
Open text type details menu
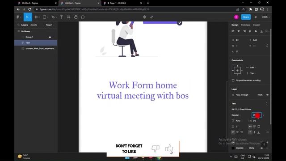(267, 132)
